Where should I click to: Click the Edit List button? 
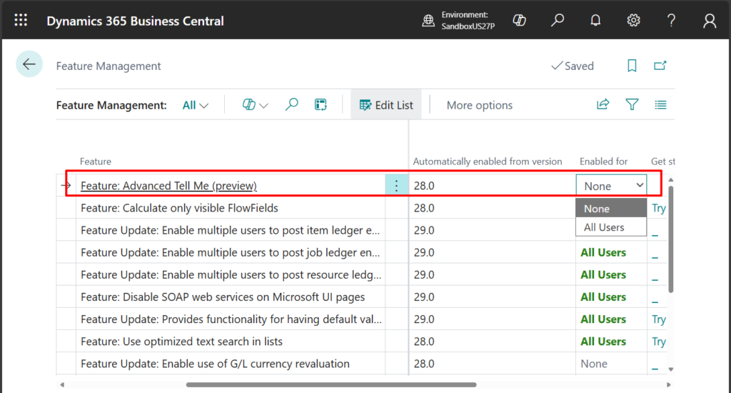[x=386, y=105]
